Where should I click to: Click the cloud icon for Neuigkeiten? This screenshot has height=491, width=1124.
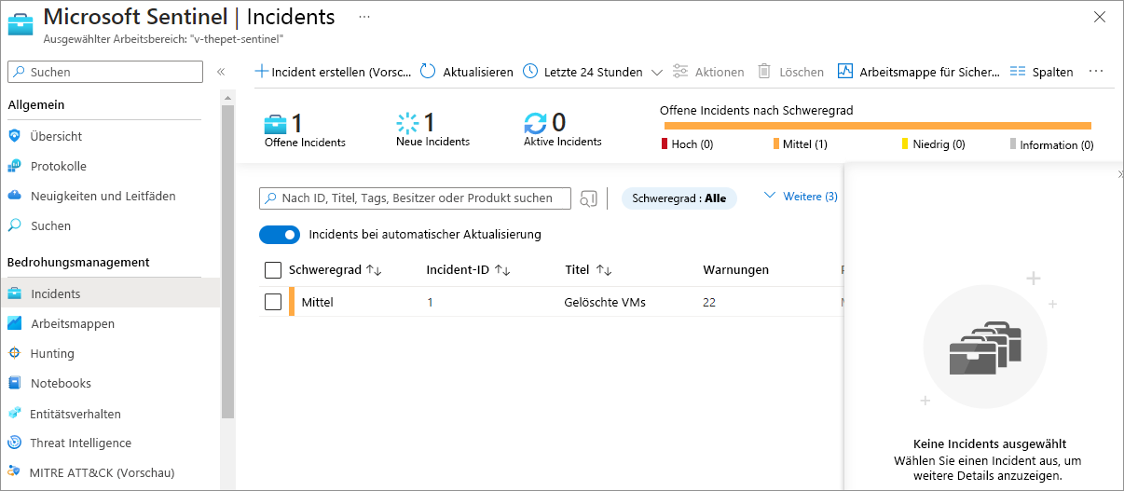(14, 196)
